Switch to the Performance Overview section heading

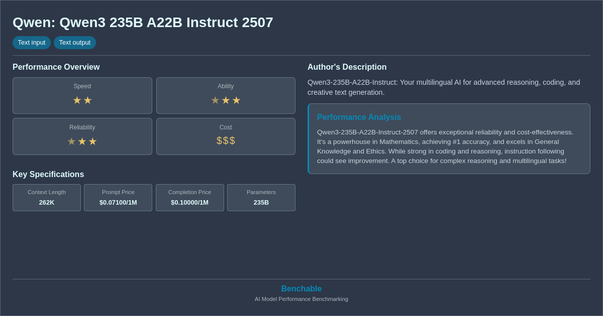point(56,67)
